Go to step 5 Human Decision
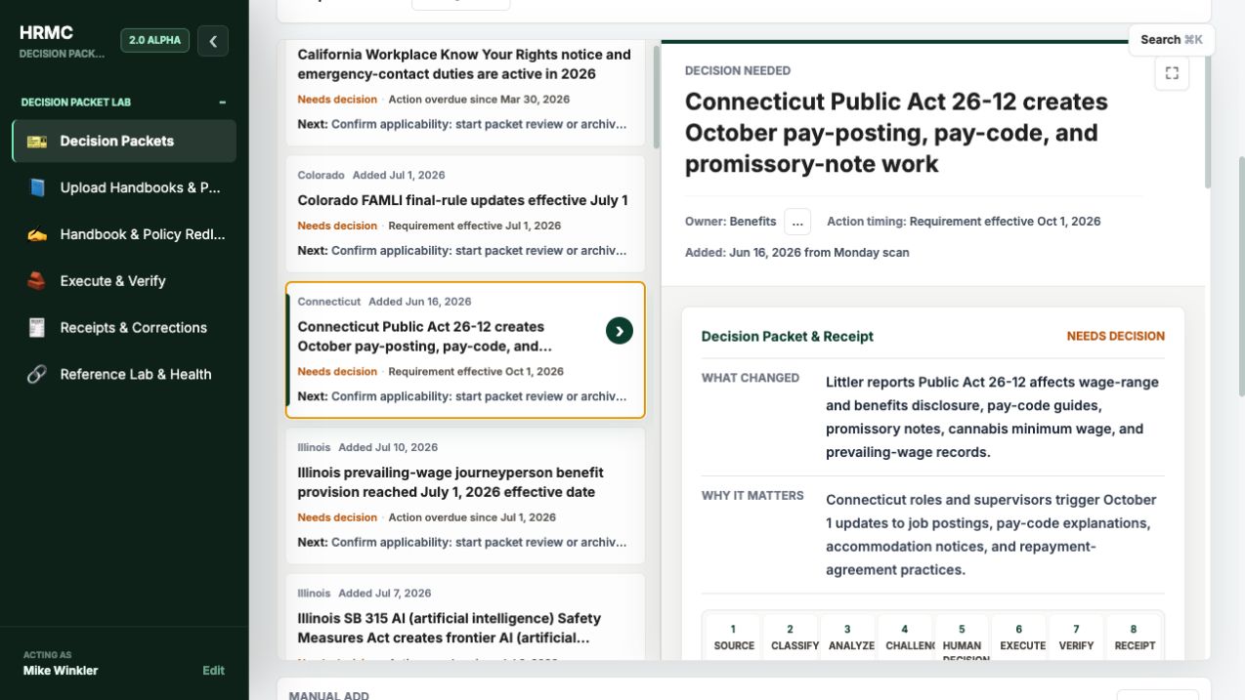 point(962,638)
